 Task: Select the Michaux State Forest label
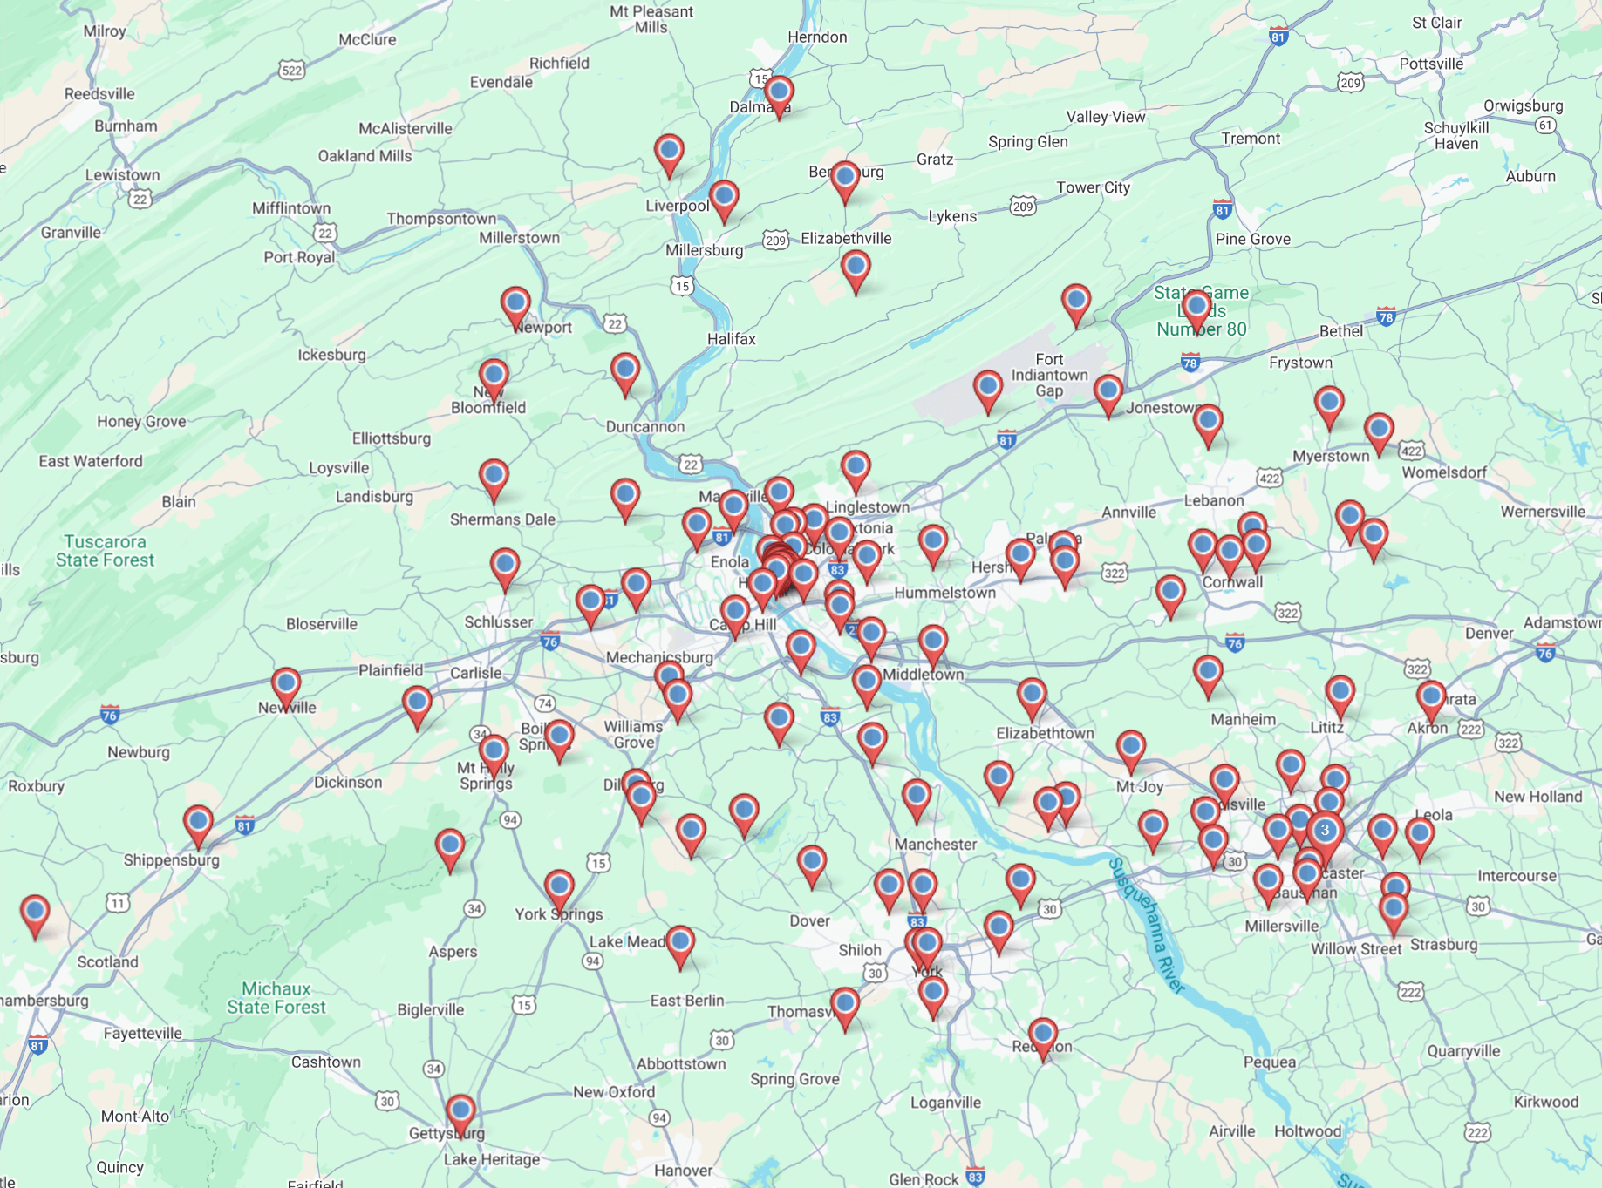coord(276,998)
